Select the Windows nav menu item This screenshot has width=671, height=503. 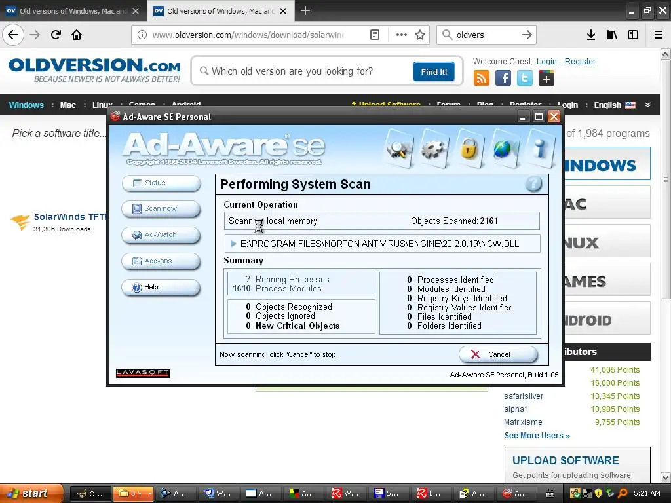pyautogui.click(x=26, y=105)
